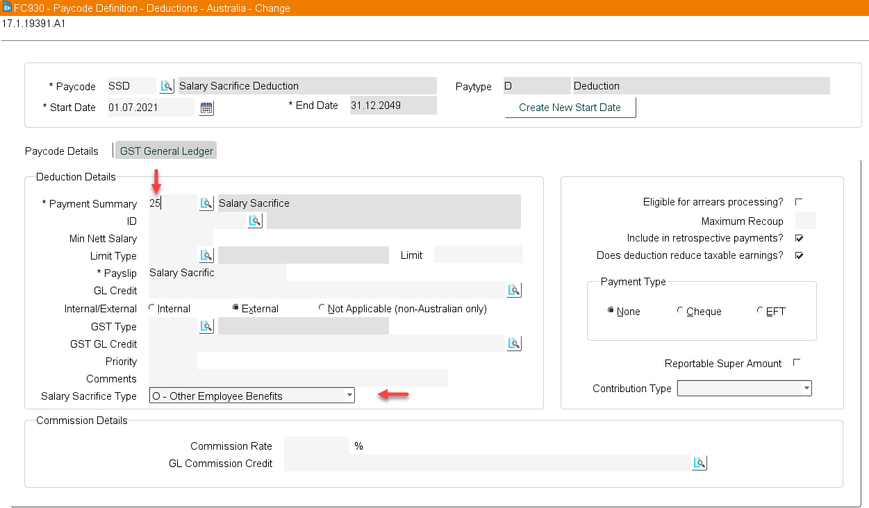
Task: Click the GL Credit text field
Action: coord(326,290)
